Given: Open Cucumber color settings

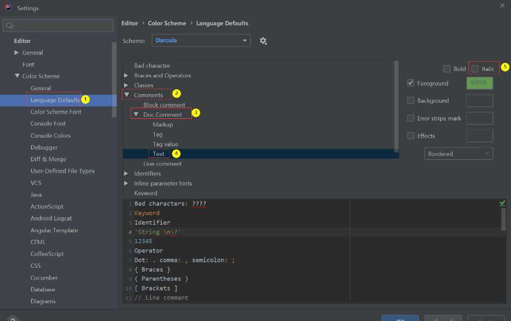Looking at the screenshot, I should 44,277.
